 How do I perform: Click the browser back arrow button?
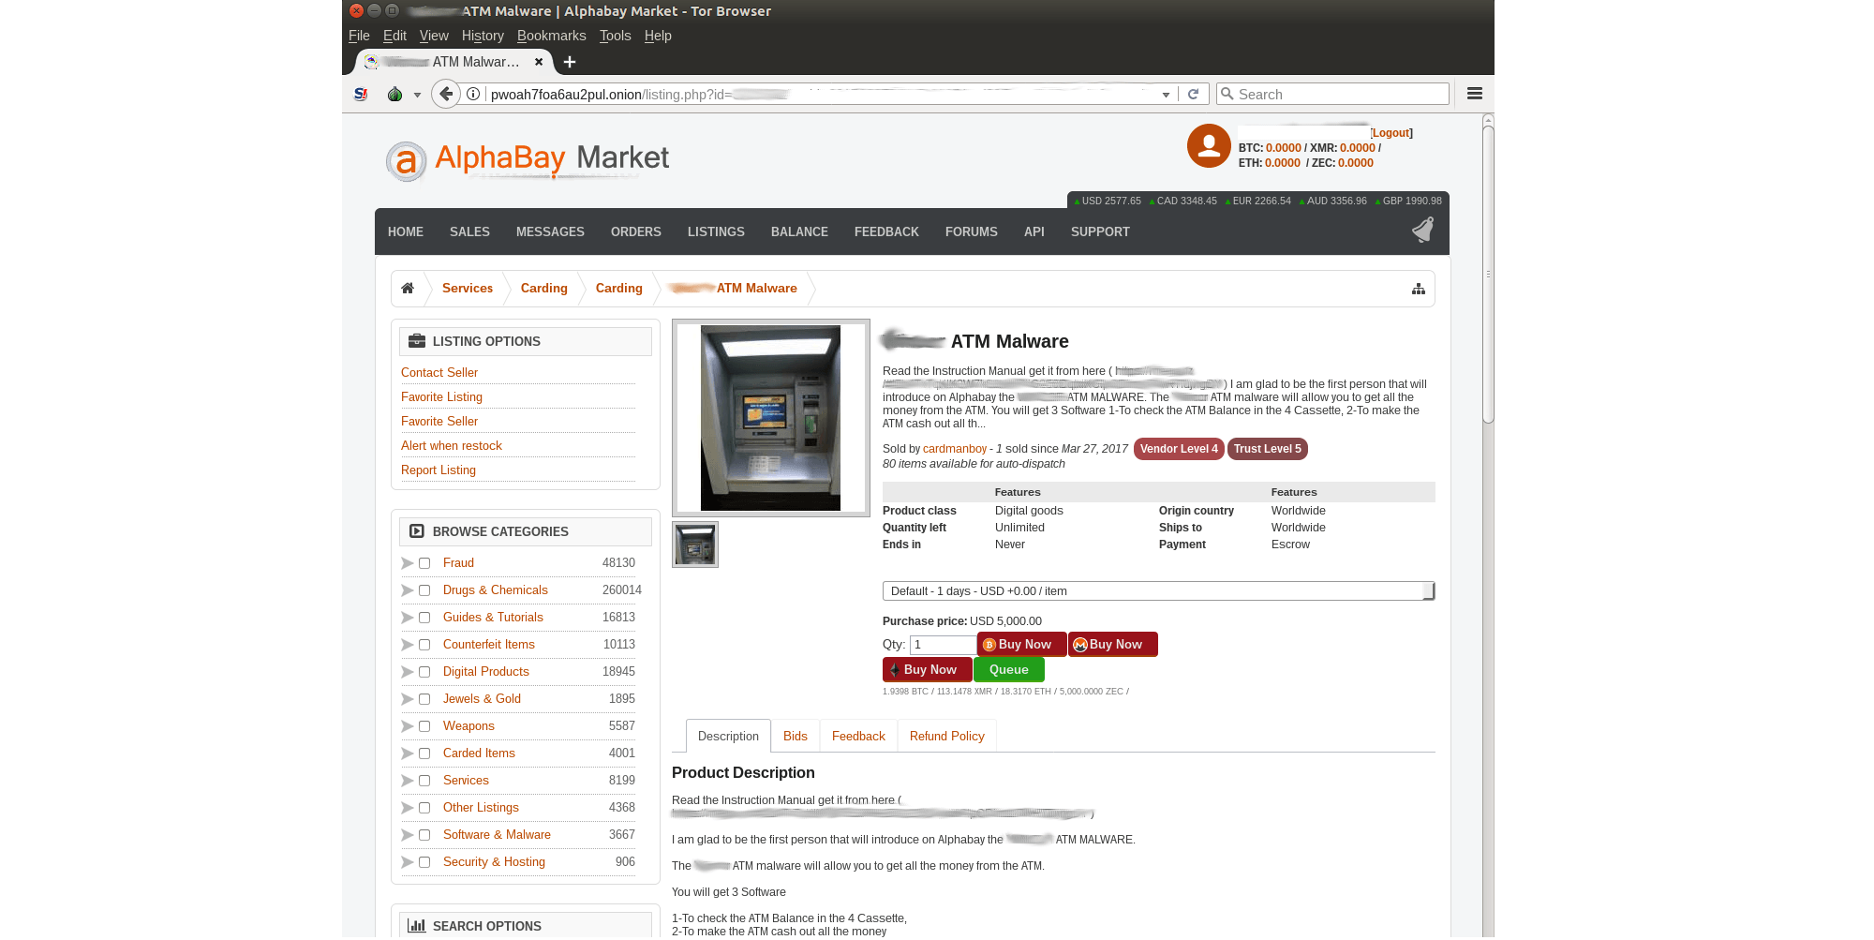click(446, 94)
